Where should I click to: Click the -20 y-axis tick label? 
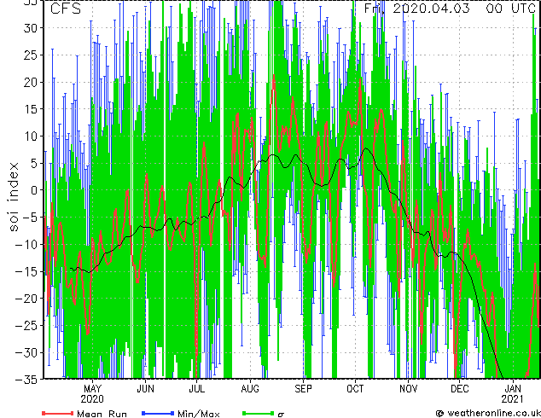[27, 299]
